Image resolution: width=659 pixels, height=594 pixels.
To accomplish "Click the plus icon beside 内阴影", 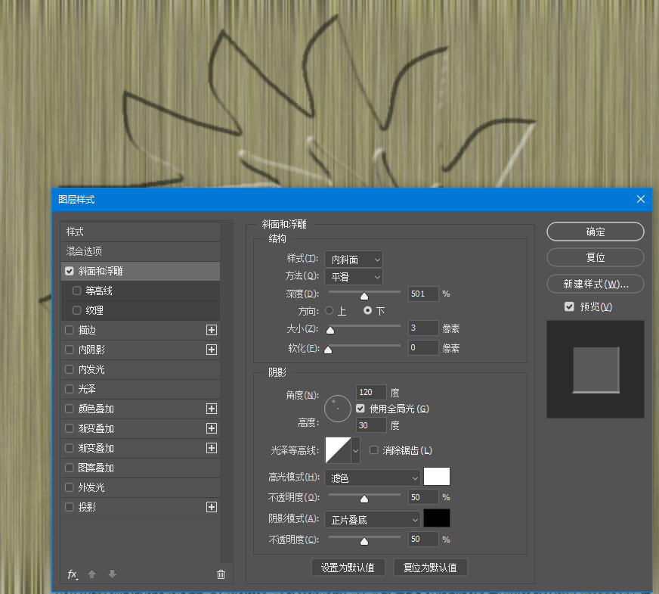I will [212, 350].
